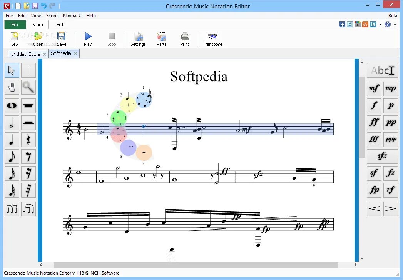The height and width of the screenshot is (280, 403).
Task: Insert mezzo-forte (mf) dynamic
Action: coord(374,88)
